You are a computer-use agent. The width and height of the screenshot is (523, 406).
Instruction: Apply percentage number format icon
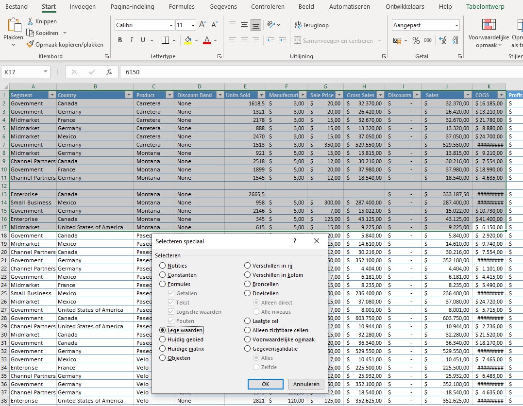pyautogui.click(x=416, y=41)
